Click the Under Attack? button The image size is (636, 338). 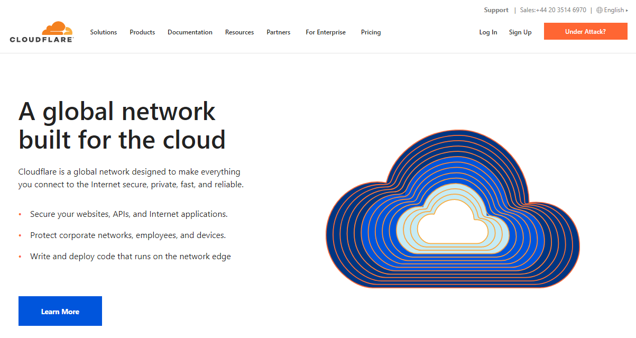coord(585,32)
